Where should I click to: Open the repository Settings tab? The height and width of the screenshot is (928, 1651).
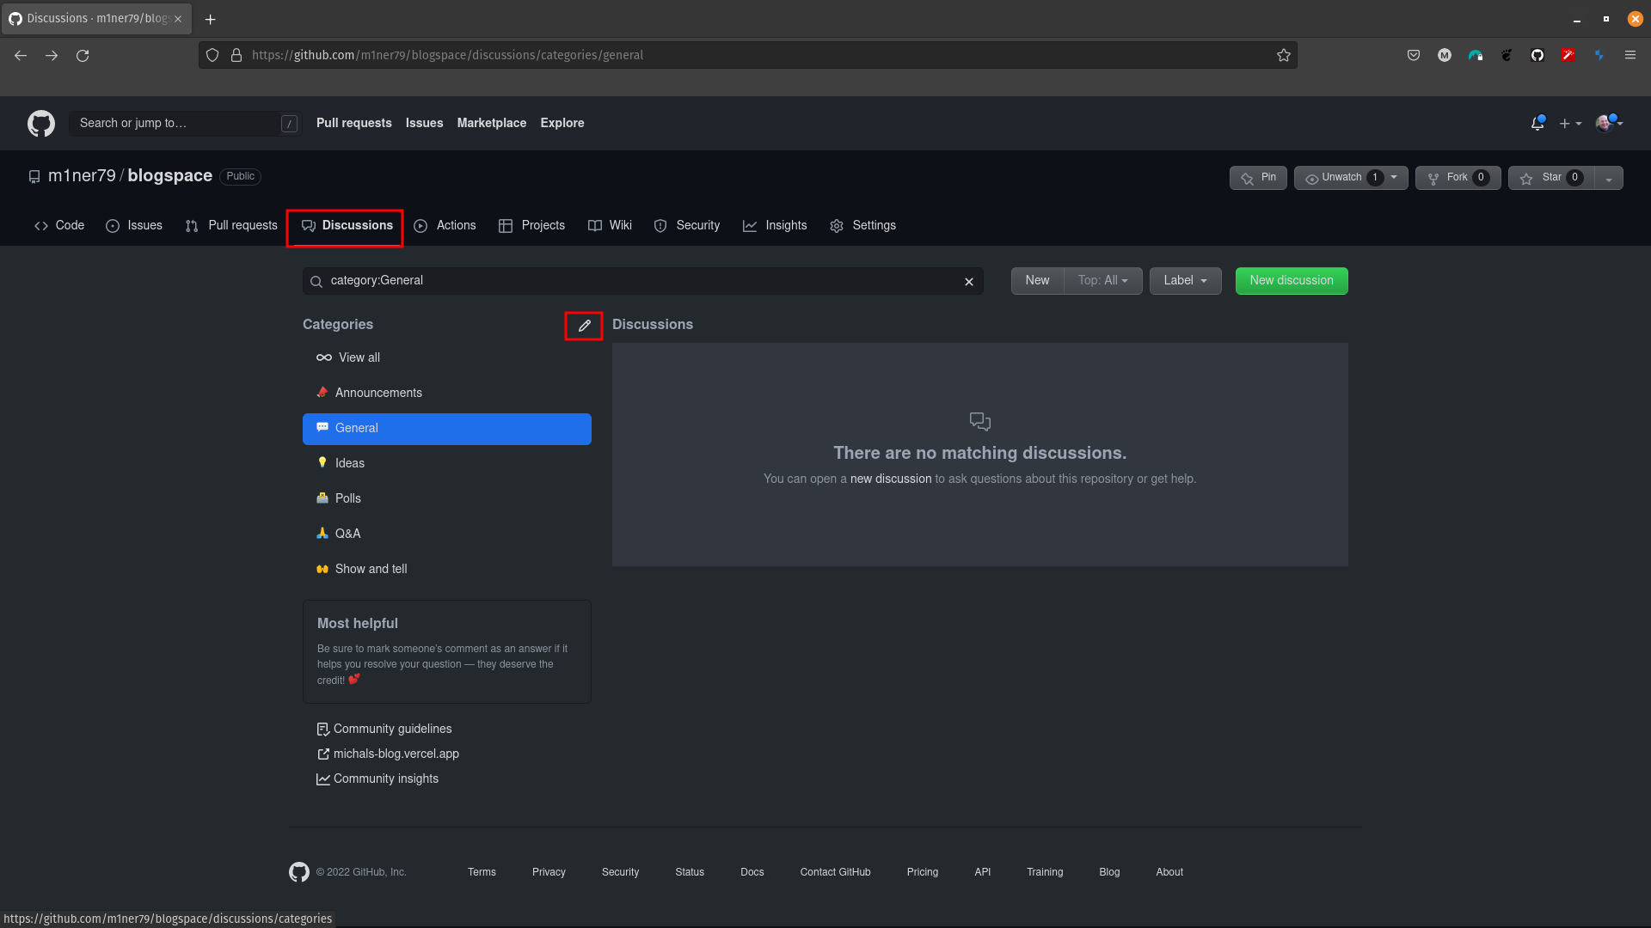(x=862, y=226)
